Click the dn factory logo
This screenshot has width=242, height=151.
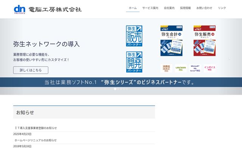20,9
